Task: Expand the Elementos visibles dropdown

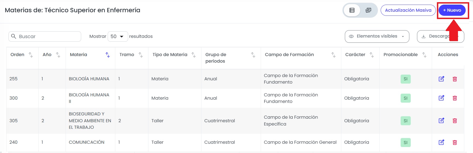Action: 377,36
